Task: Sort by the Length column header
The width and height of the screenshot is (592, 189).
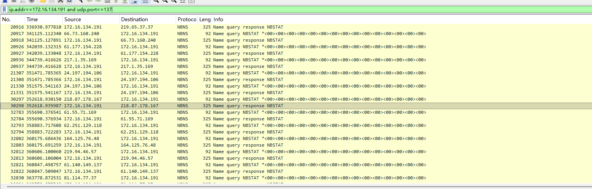Action: pyautogui.click(x=205, y=19)
